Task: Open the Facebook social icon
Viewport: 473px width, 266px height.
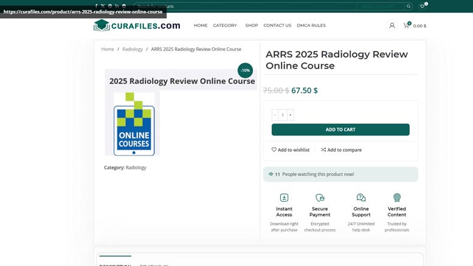Action: pos(97,6)
